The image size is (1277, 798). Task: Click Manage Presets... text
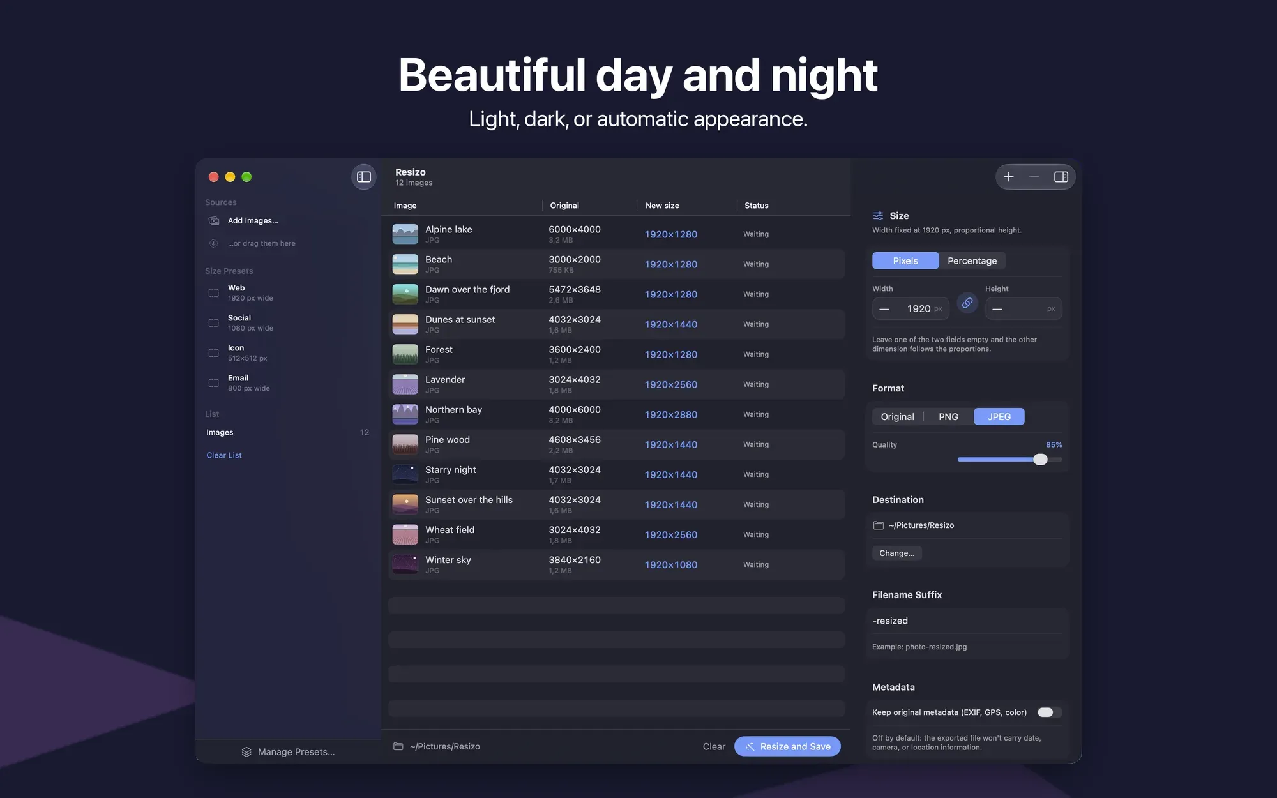[296, 752]
